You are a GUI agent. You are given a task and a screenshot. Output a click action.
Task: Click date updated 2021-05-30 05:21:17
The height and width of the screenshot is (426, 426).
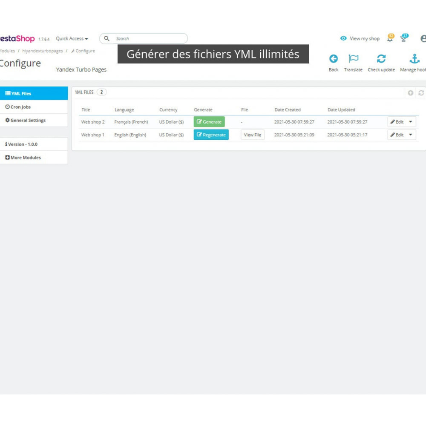(347, 135)
